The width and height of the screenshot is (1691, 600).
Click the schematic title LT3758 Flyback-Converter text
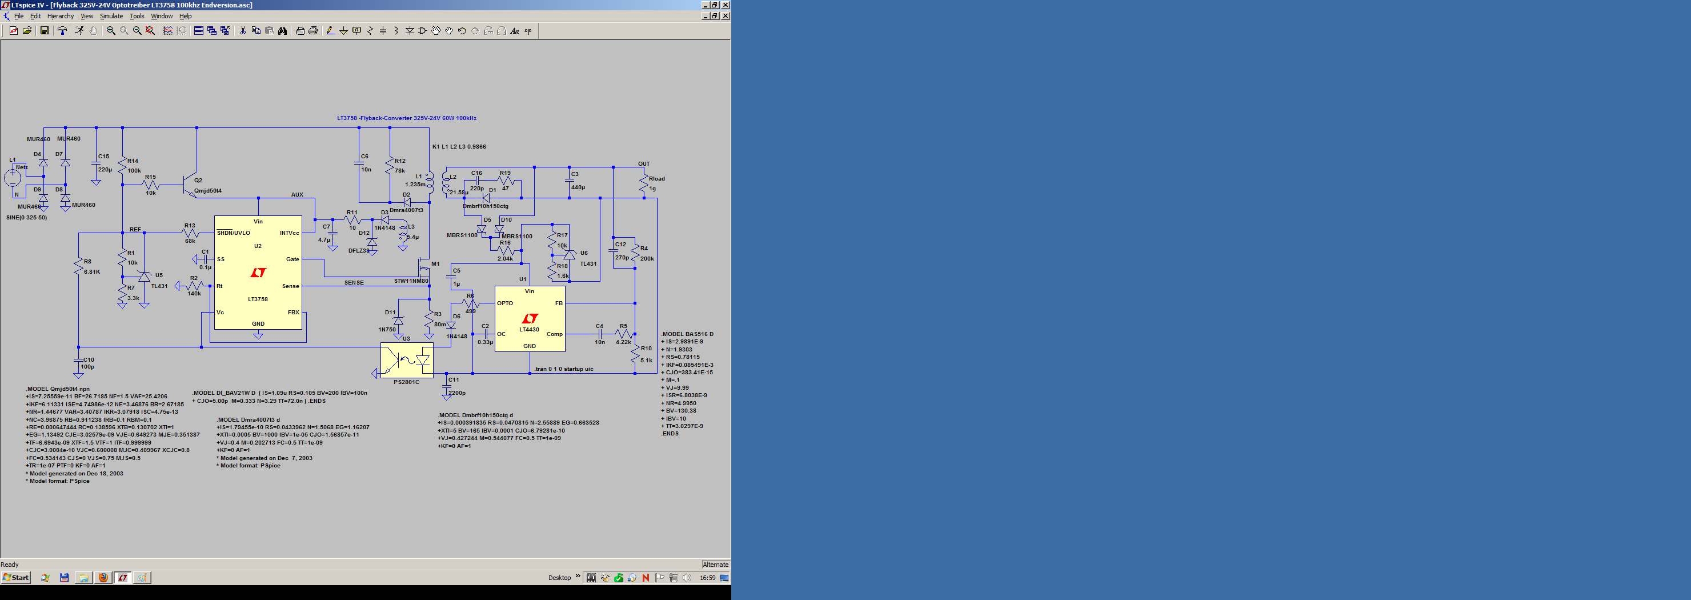(406, 118)
